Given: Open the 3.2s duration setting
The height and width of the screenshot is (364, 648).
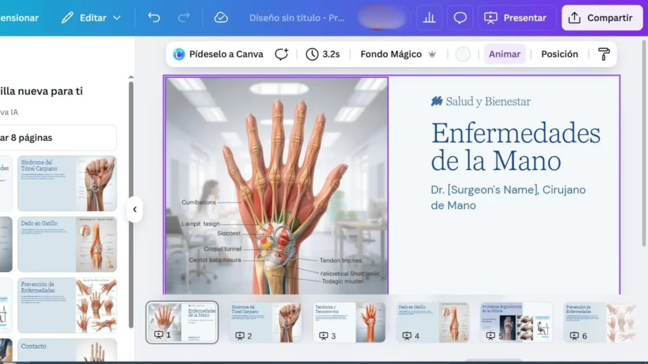Looking at the screenshot, I should tap(323, 54).
